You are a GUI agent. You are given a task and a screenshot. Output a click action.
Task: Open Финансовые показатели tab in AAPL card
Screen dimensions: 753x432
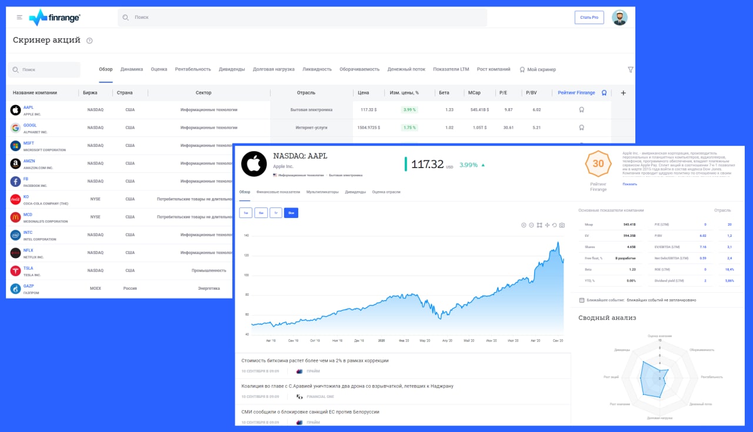[278, 192]
